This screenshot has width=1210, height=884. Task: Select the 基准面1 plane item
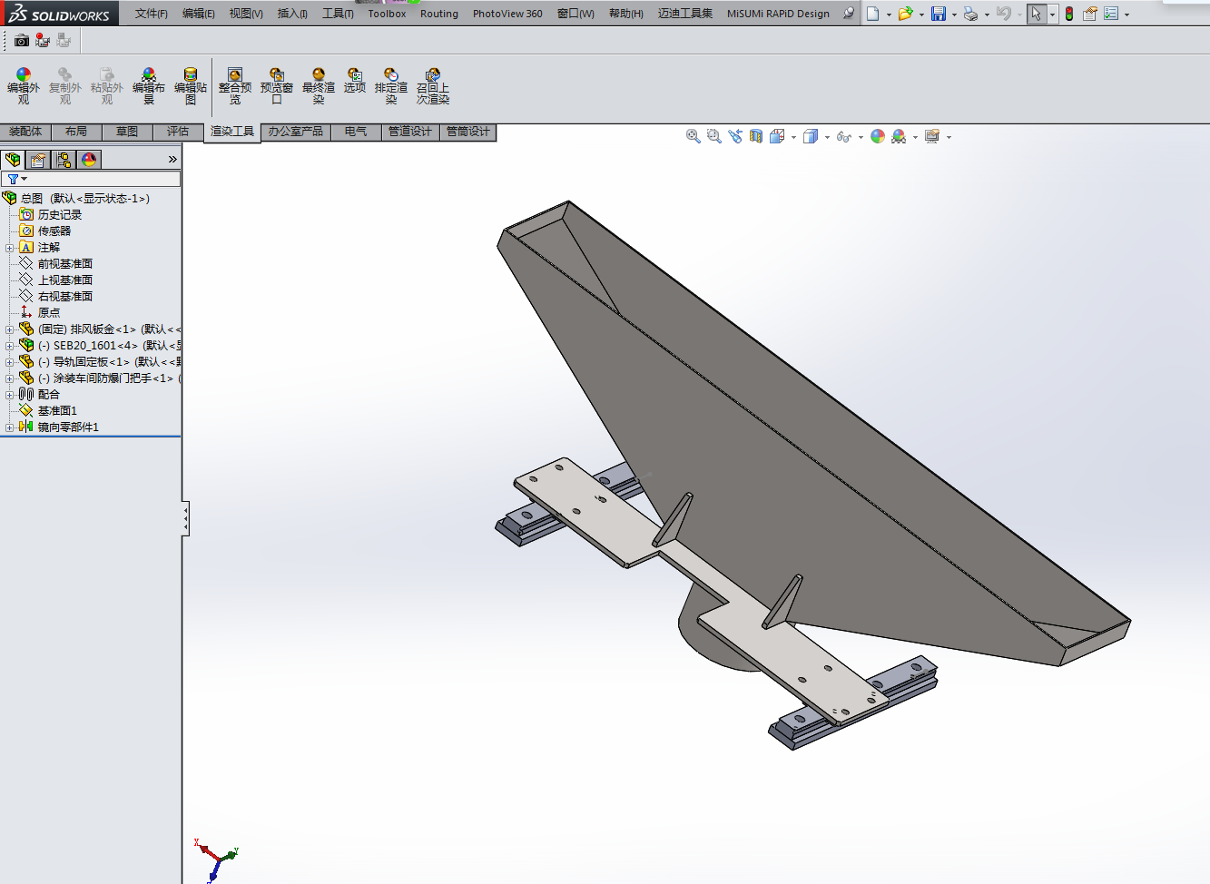(57, 411)
